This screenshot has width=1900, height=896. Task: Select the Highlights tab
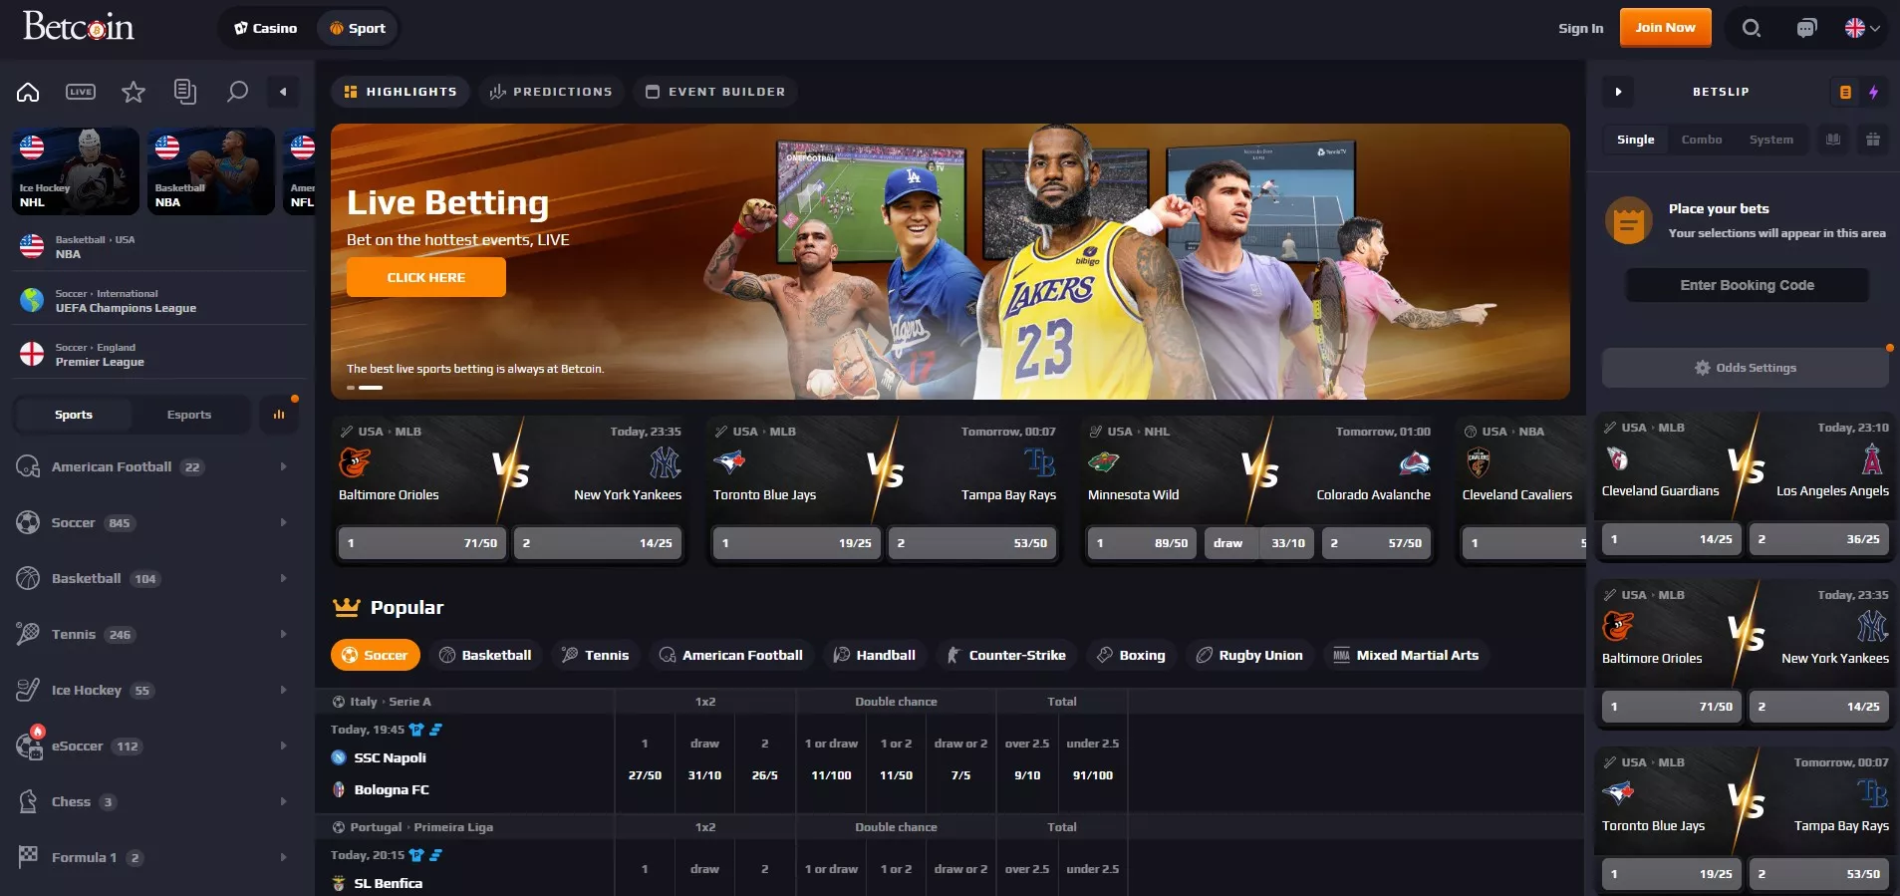pos(401,92)
